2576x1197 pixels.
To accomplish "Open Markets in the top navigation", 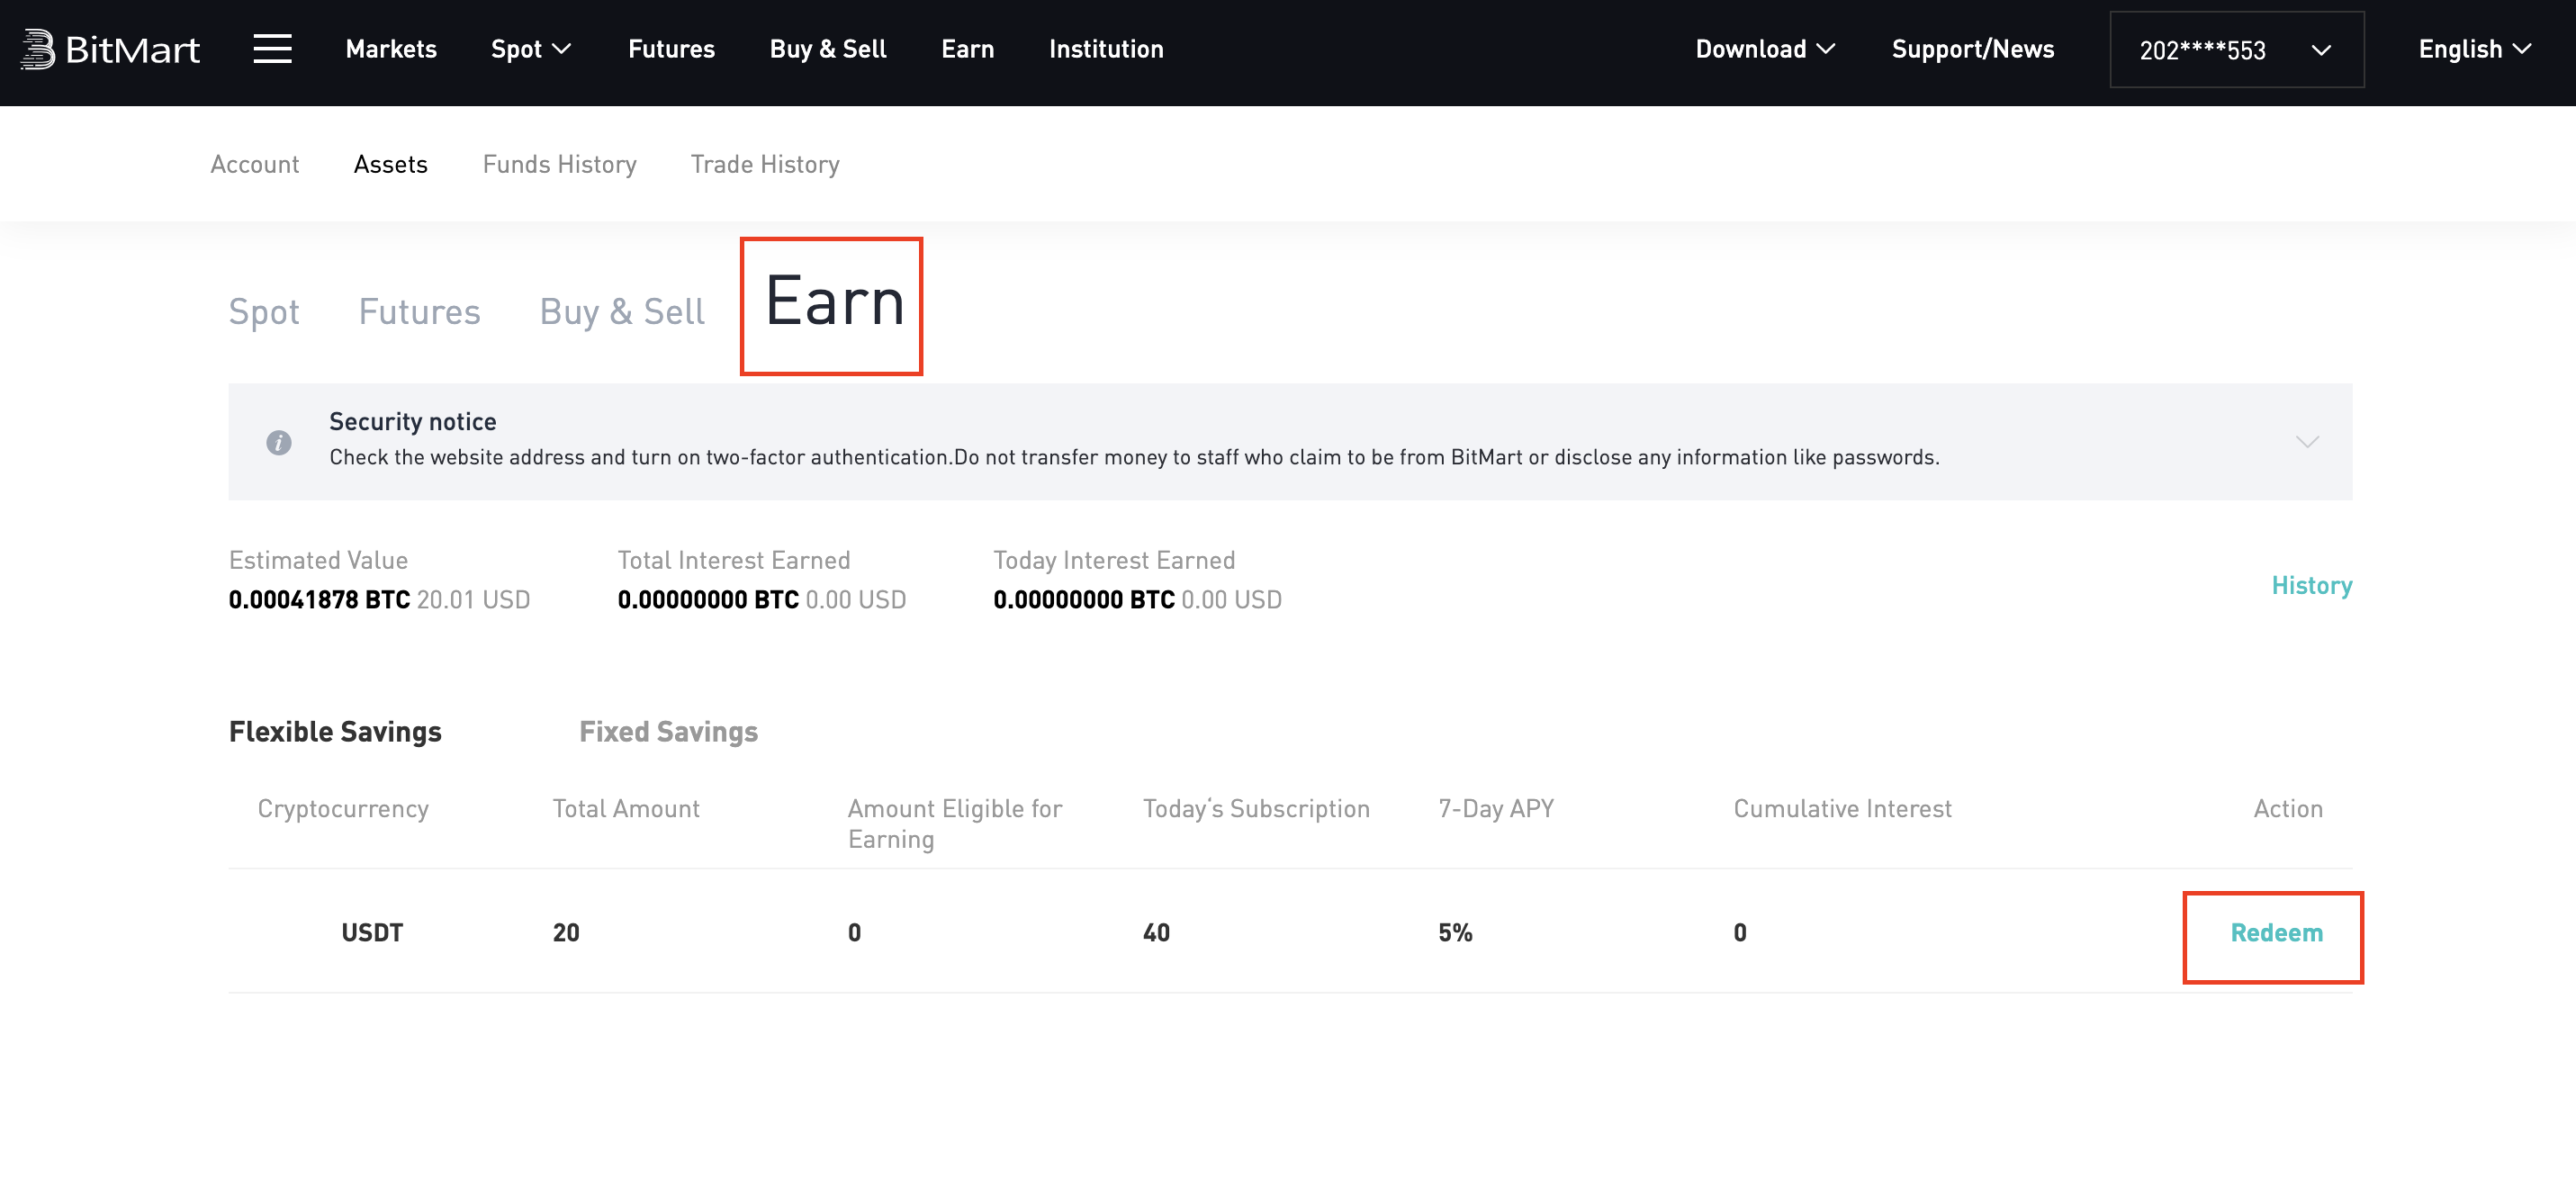I will [x=391, y=49].
